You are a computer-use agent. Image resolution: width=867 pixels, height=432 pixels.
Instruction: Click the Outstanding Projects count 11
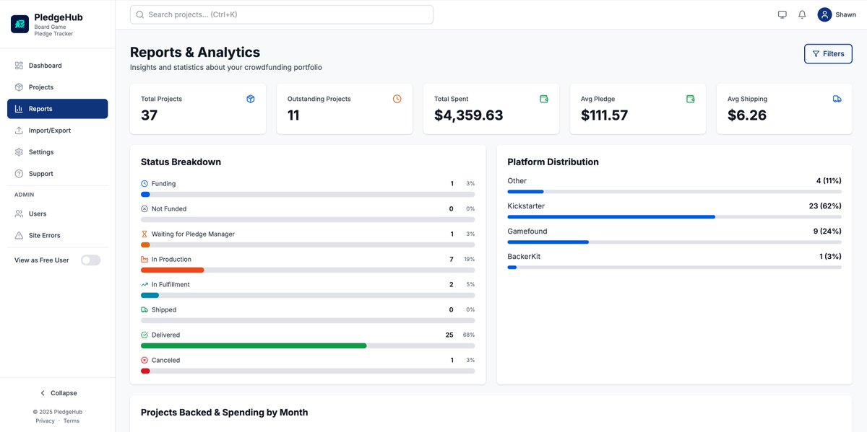(293, 115)
